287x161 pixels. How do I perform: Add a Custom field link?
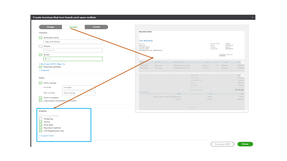click(46, 136)
